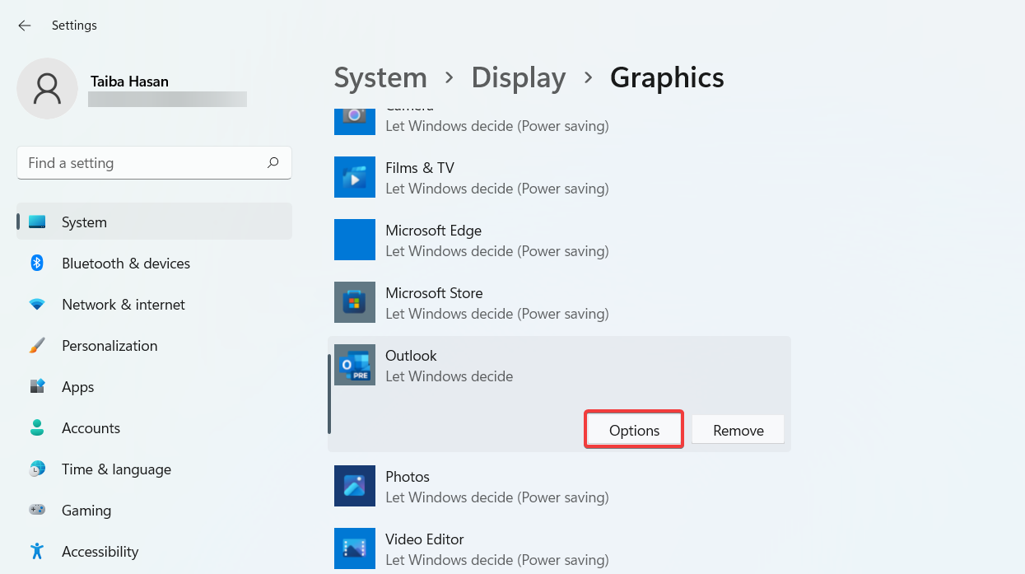Click the Films & TV app icon

355,177
